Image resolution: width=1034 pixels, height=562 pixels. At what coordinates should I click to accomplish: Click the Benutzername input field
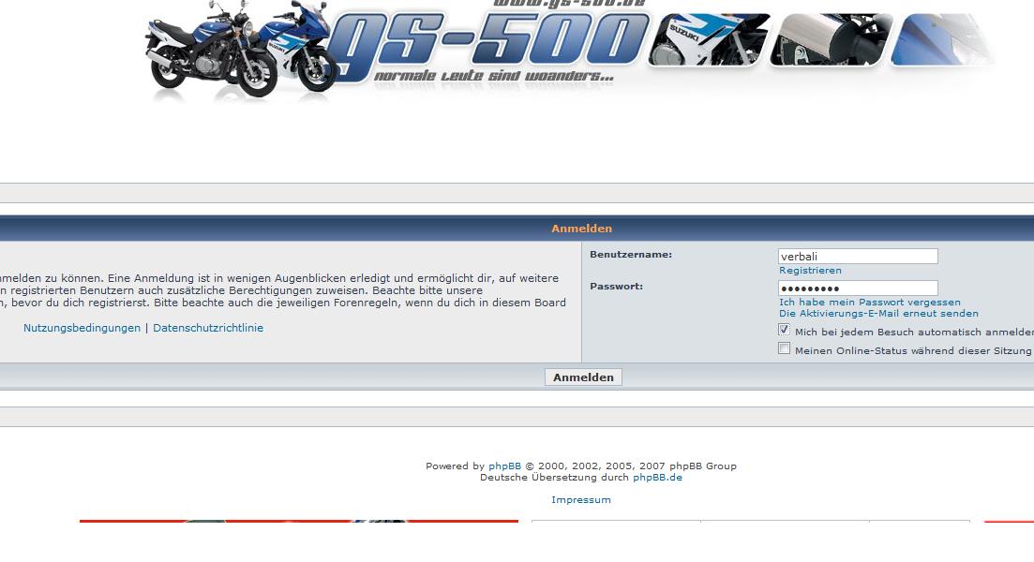[858, 257]
